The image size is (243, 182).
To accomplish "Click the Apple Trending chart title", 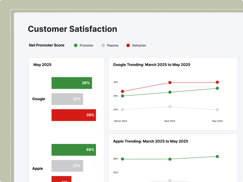I will pos(150,141).
